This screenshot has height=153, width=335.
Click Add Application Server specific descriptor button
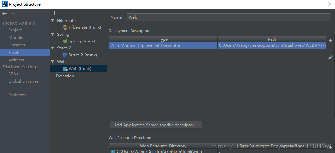pos(155,125)
